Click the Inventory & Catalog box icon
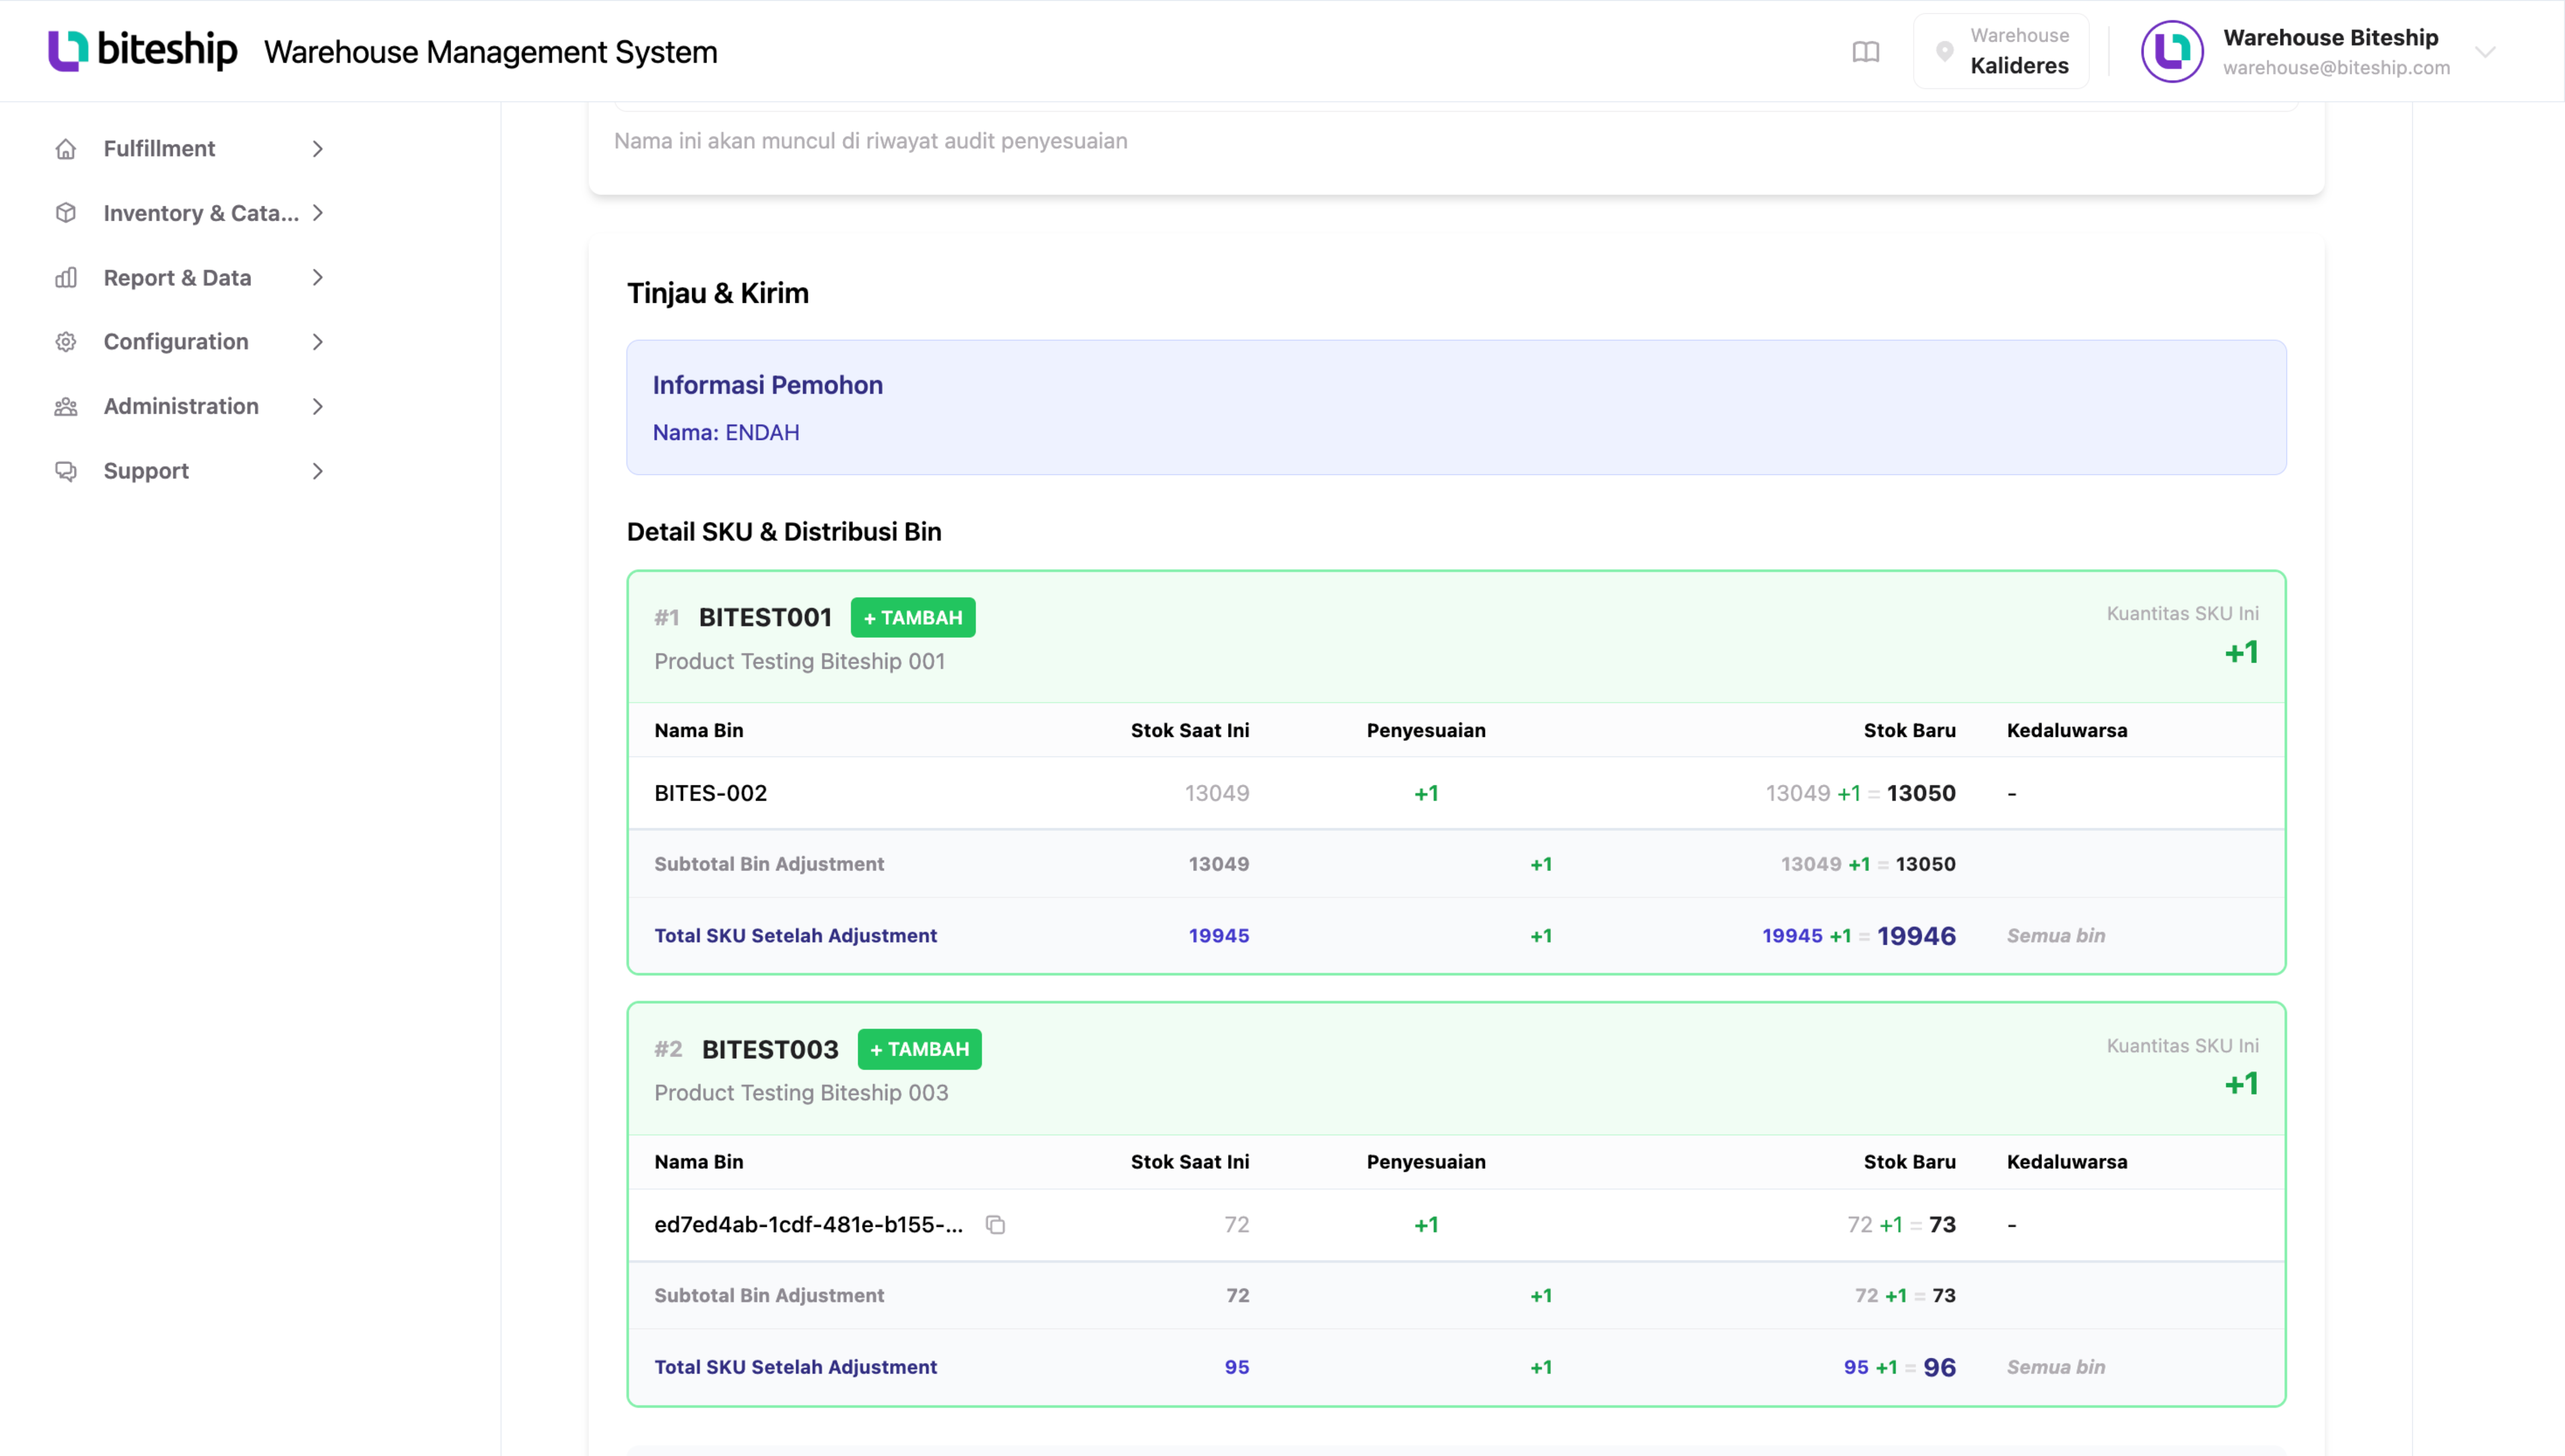 pos(66,213)
